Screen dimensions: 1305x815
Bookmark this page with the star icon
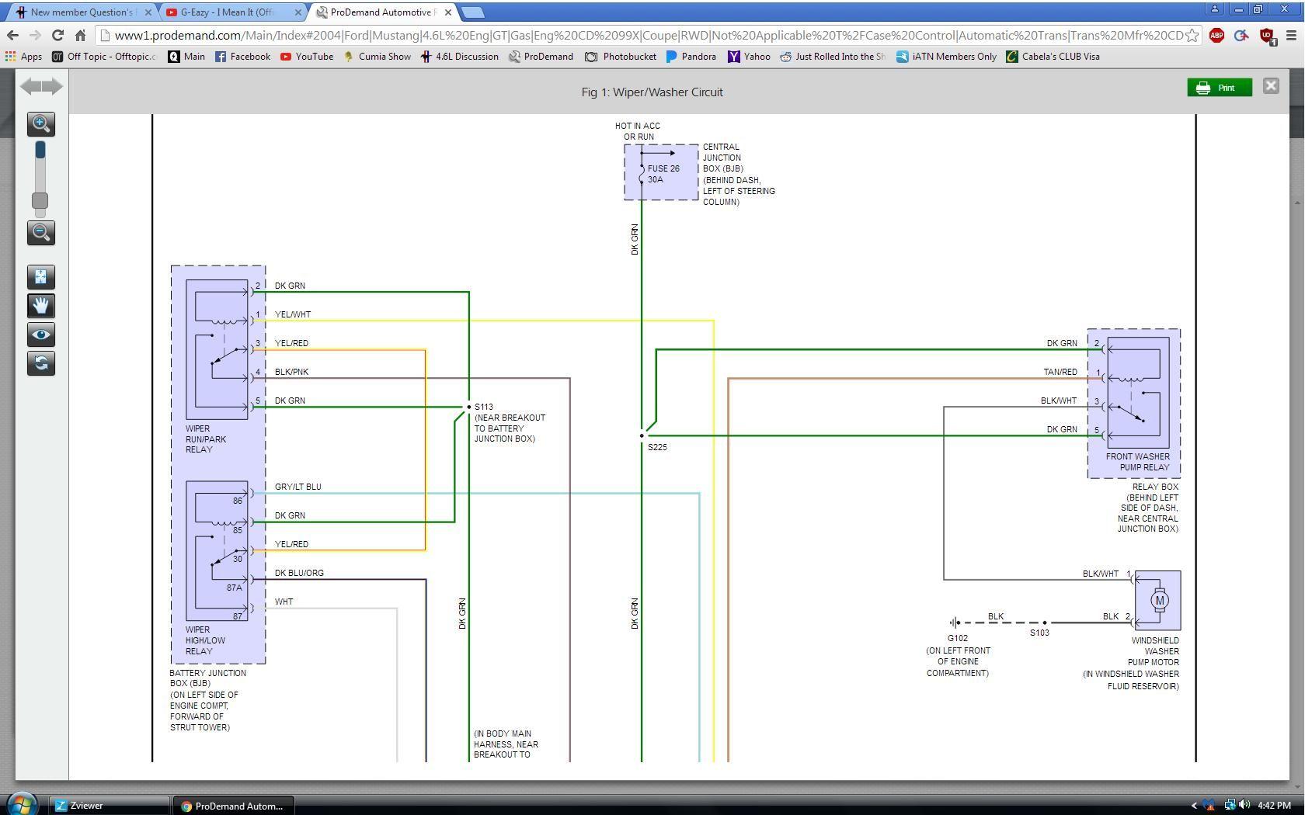click(1192, 36)
